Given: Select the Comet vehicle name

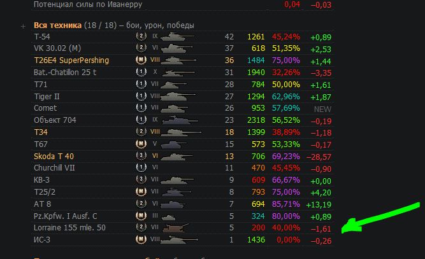Looking at the screenshot, I should point(45,108).
